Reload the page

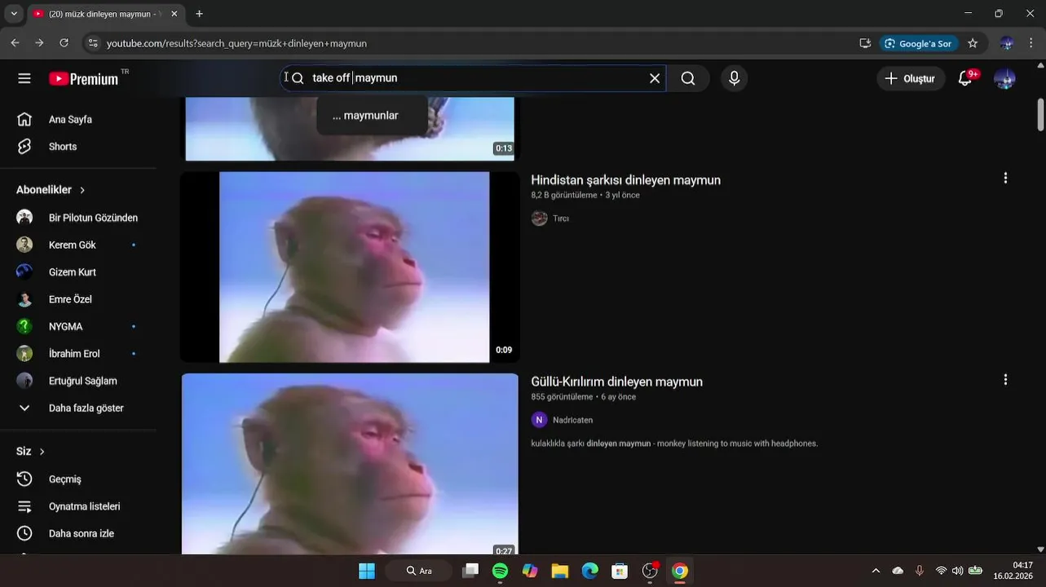[x=64, y=43]
